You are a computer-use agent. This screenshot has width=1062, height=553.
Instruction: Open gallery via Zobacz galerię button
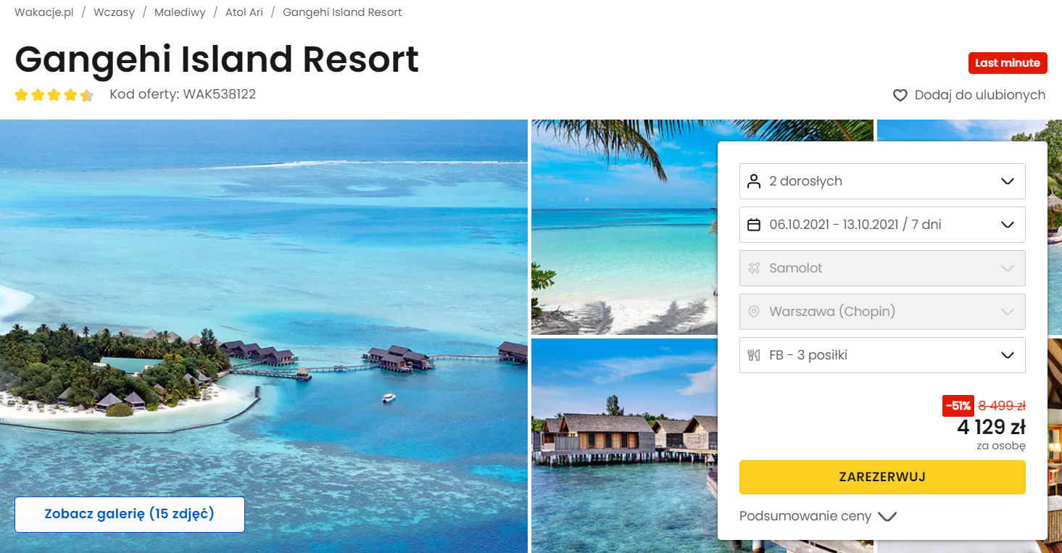(x=130, y=514)
